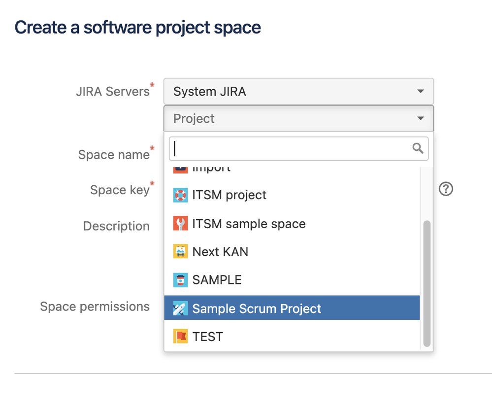The height and width of the screenshot is (412, 492).
Task: Collapse the Project dropdown field
Action: [298, 119]
